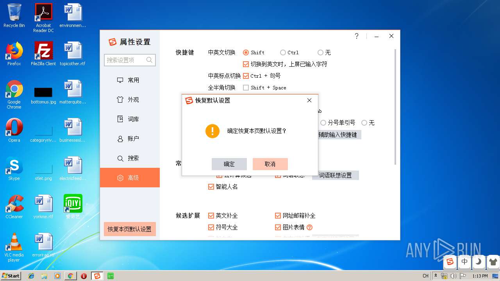500x281 pixels.
Task: Close the 恢复默认设置 dialog
Action: [309, 100]
